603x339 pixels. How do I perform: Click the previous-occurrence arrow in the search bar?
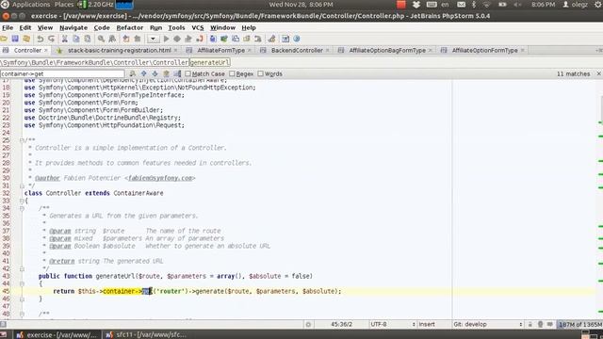pos(144,73)
